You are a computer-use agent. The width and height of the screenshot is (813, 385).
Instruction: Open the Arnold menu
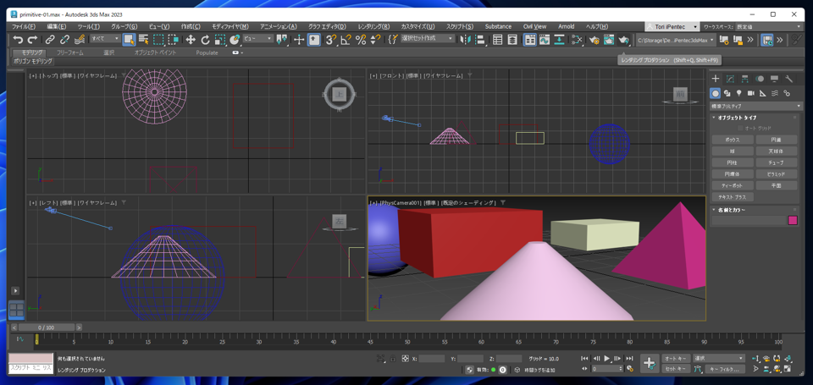pyautogui.click(x=567, y=26)
